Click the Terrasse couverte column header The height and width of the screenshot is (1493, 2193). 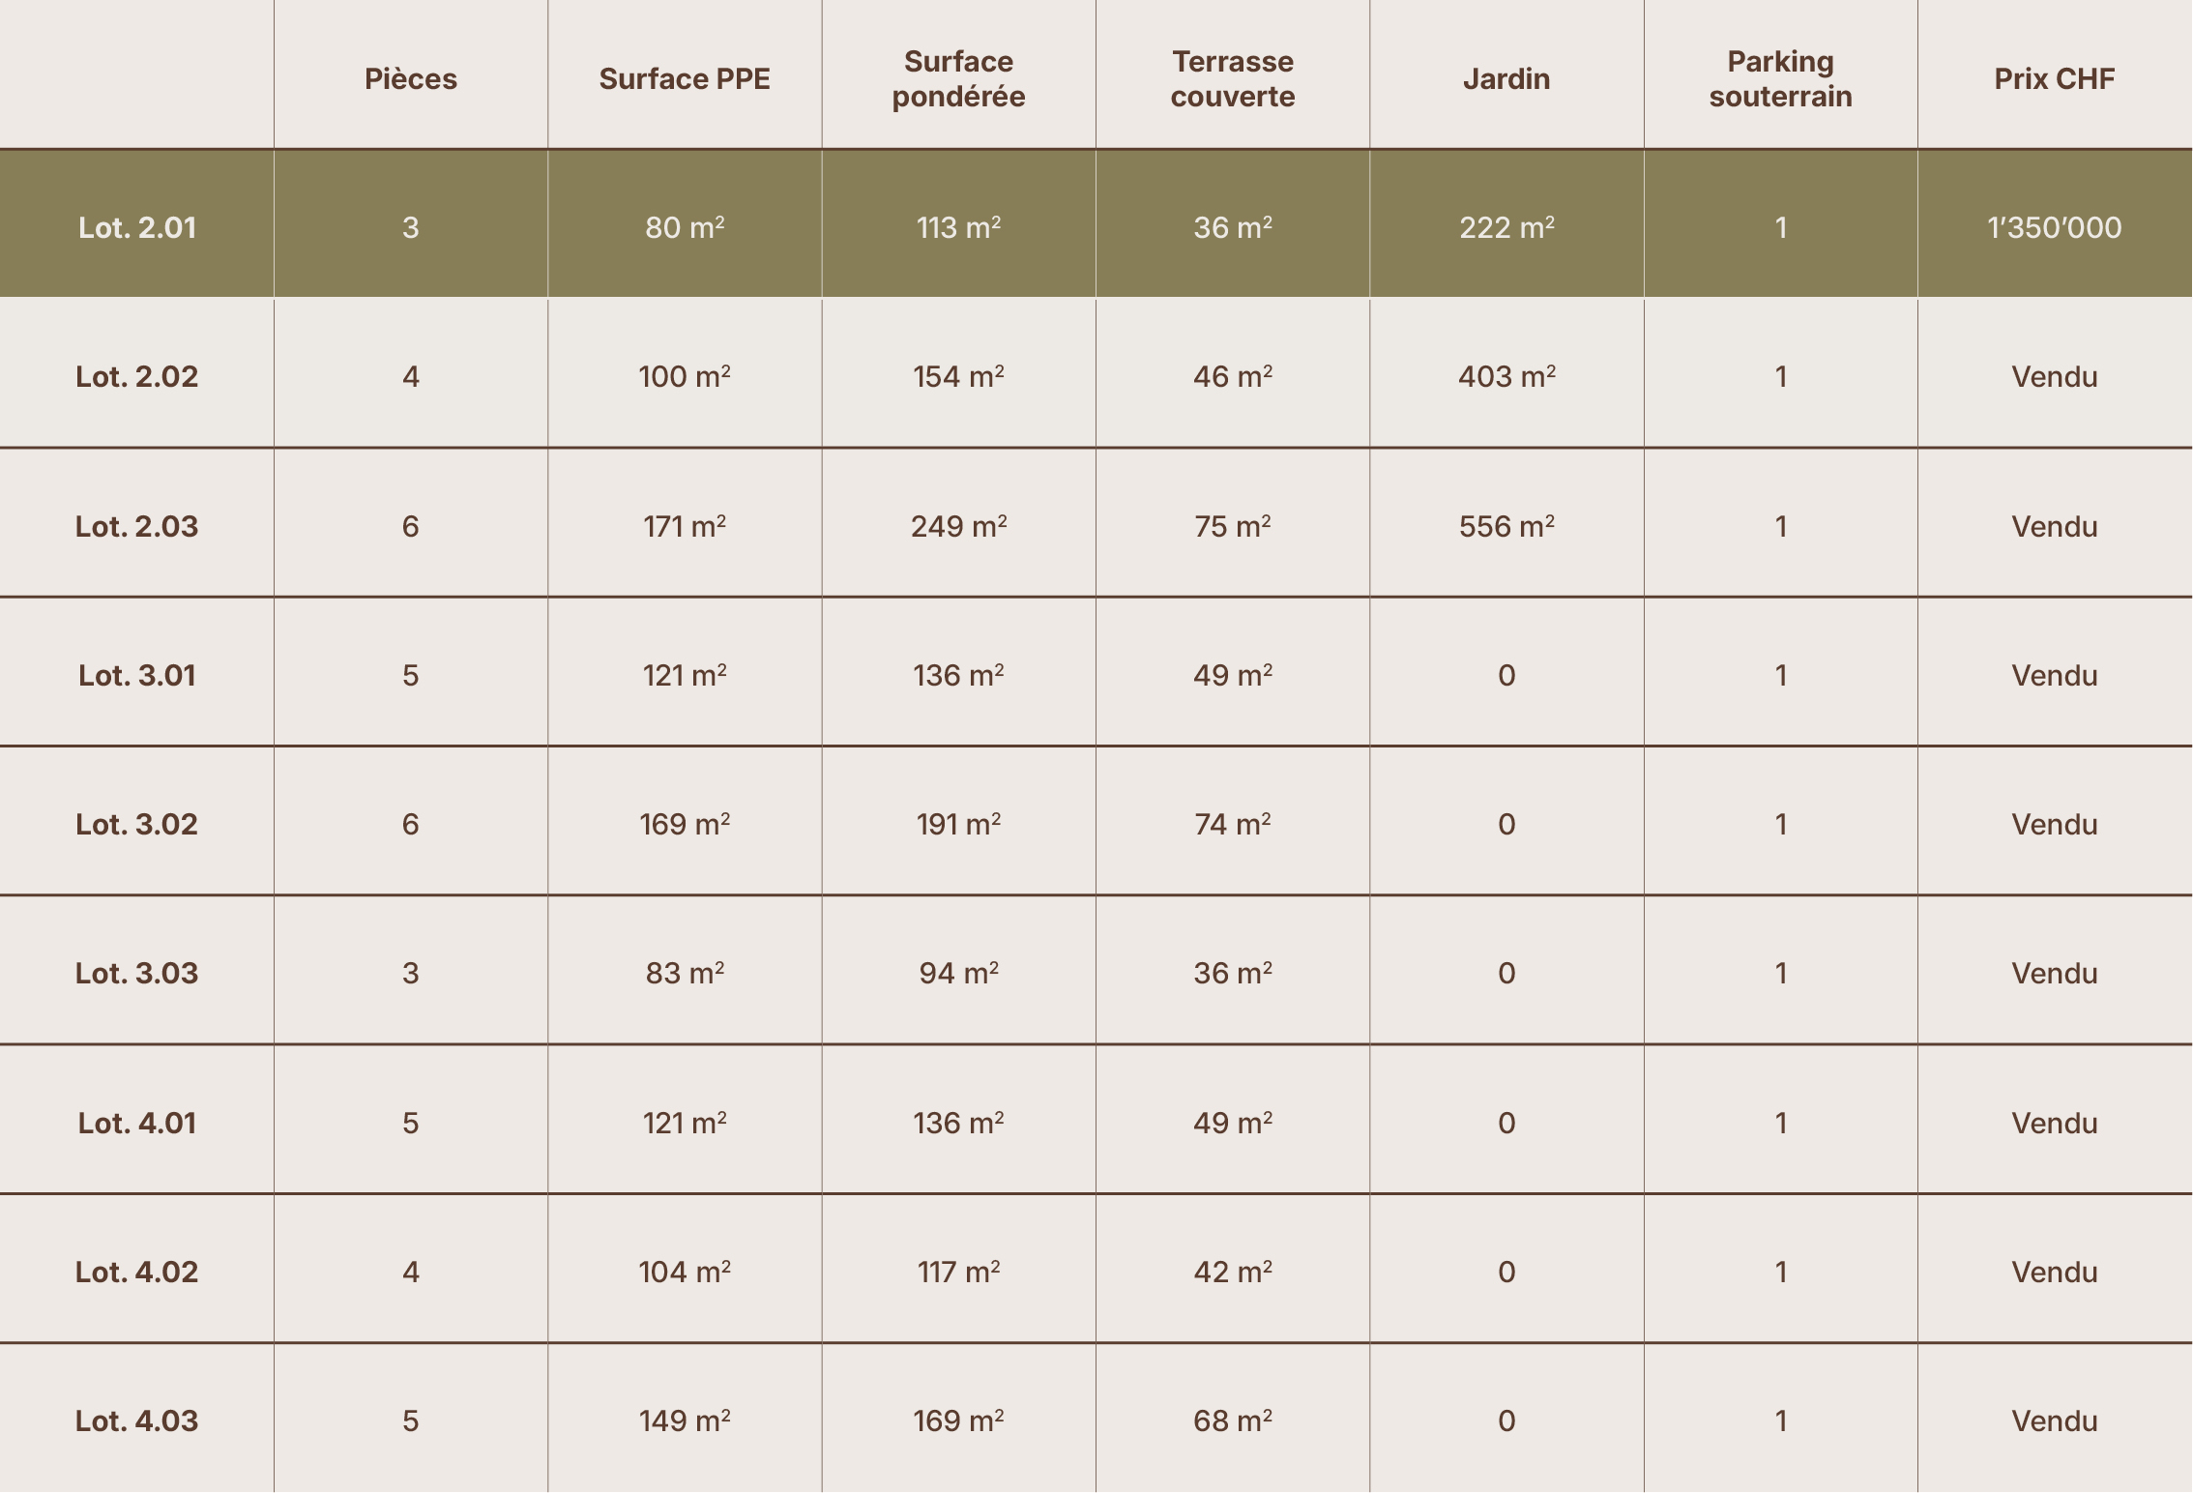tap(1233, 78)
